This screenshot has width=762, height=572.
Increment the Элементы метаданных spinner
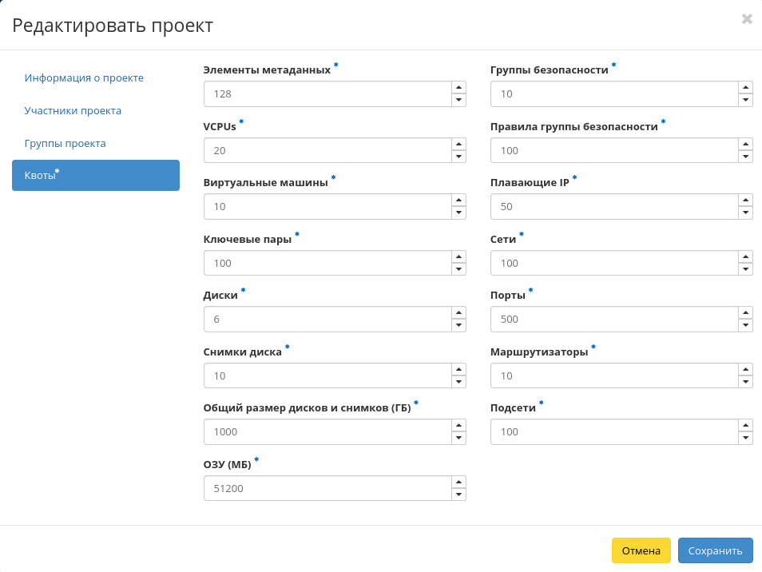pos(458,87)
